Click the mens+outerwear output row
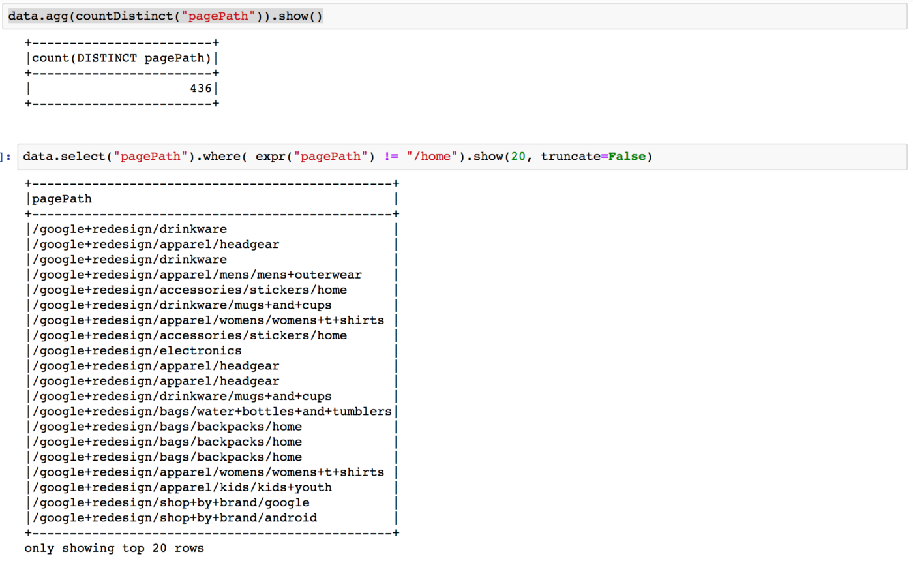The height and width of the screenshot is (563, 913). pos(196,275)
